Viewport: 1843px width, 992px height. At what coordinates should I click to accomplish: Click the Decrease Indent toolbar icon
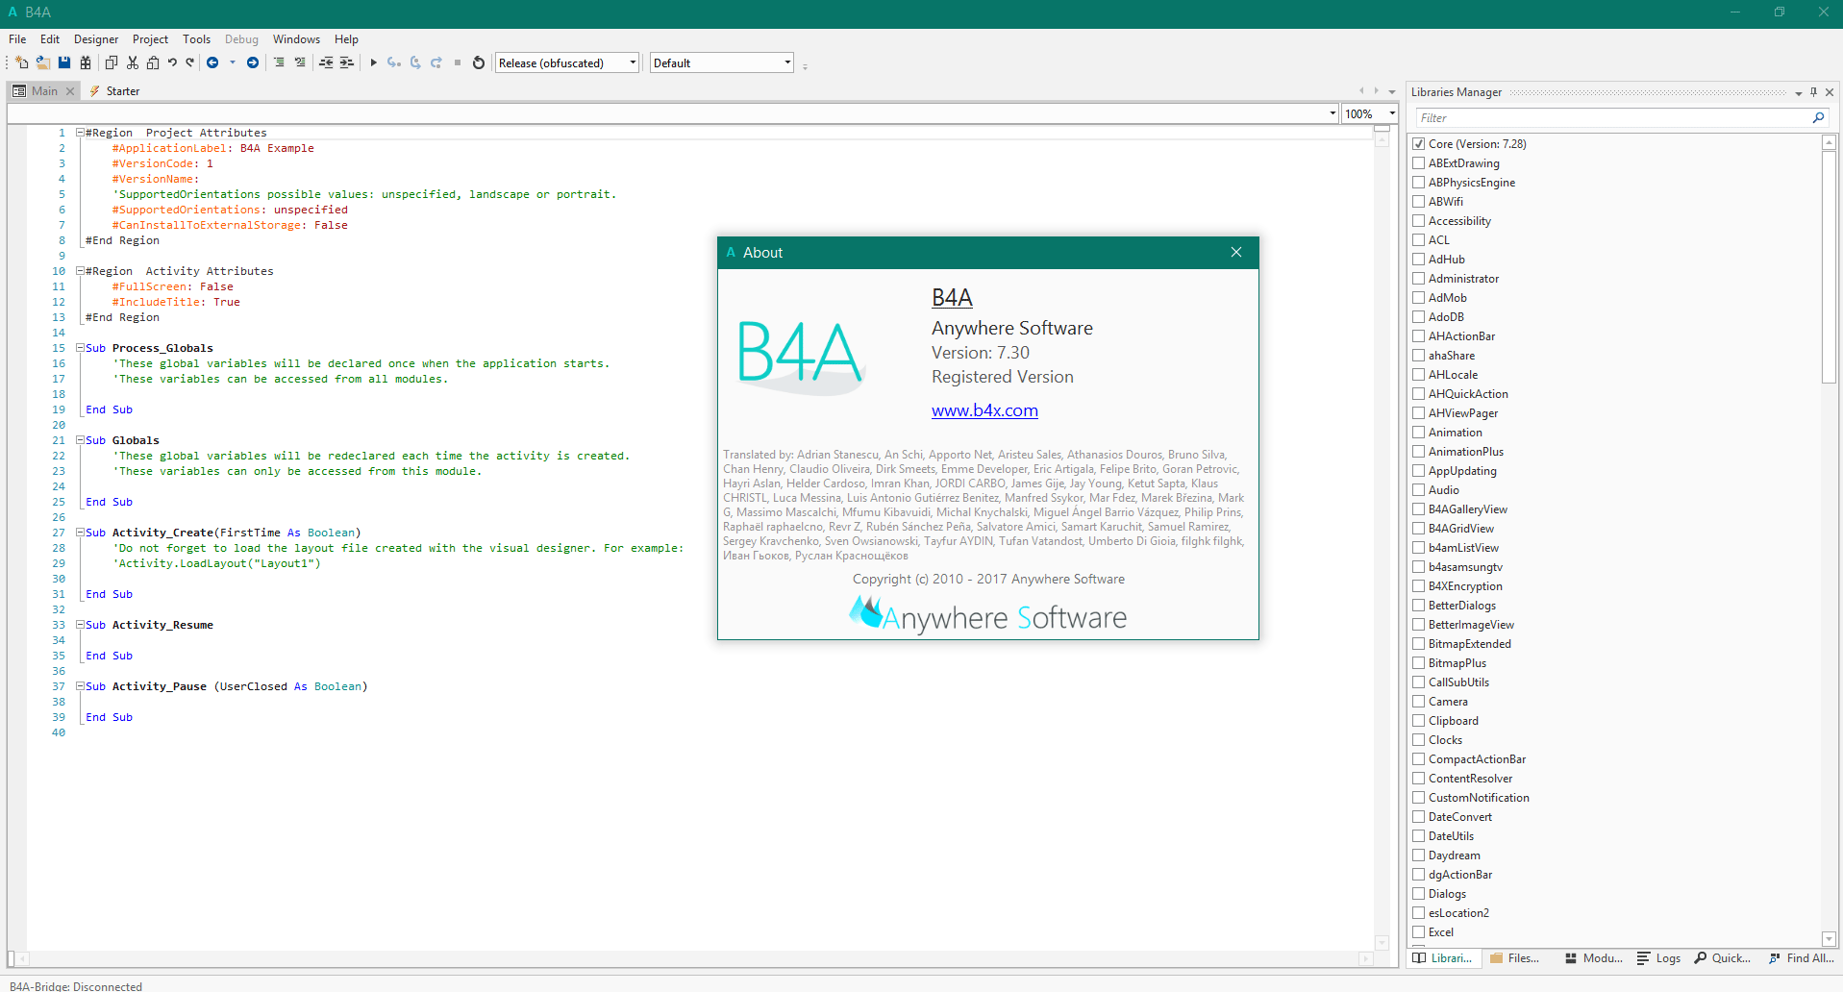(326, 62)
